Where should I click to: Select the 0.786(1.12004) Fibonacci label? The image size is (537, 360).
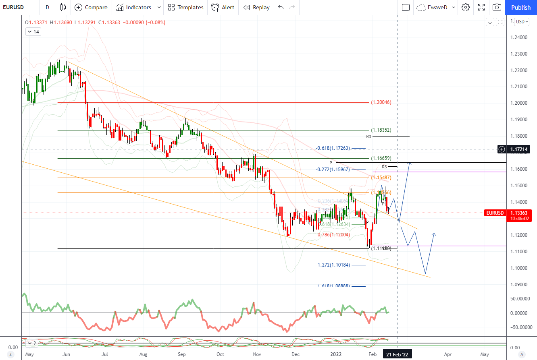[334, 235]
